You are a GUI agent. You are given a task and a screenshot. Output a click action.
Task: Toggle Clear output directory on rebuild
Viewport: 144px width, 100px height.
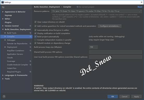(35, 22)
